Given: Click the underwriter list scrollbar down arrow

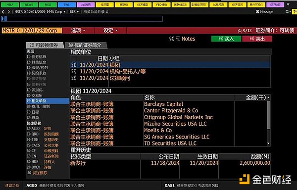Looking at the screenshot, I should (x=268, y=143).
